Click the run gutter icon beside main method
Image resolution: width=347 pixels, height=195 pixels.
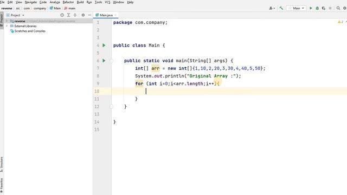coord(104,61)
